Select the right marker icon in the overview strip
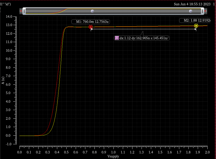Image resolution: width=216 pixels, height=159 pixels. (x=191, y=11)
